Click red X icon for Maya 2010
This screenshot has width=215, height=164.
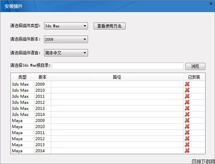coord(187,126)
